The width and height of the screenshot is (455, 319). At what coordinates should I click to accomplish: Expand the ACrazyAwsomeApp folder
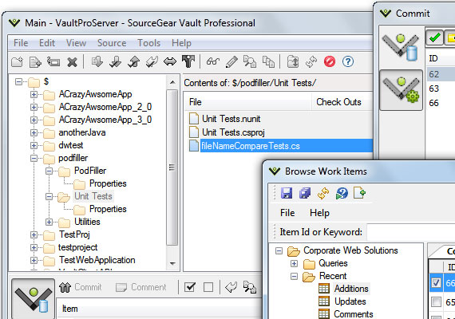point(34,95)
